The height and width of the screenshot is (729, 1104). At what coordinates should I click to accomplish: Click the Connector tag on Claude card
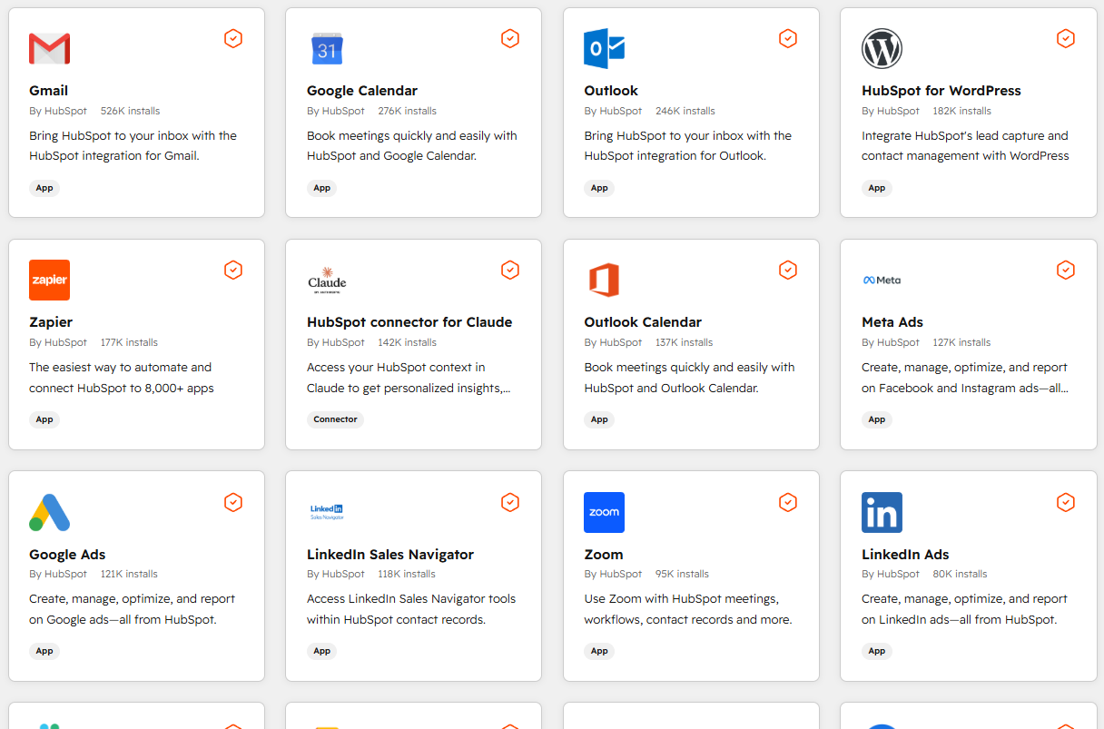coord(335,419)
